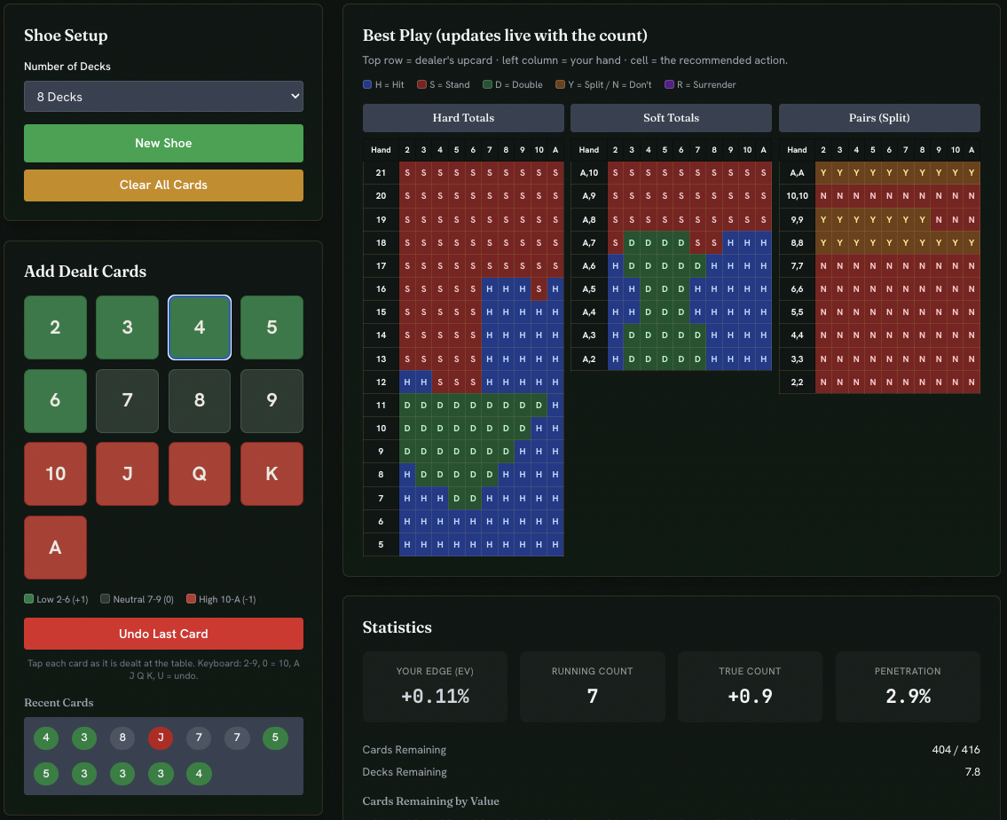Click A,7 versus dealer 2 cell
The height and width of the screenshot is (820, 1007).
tap(615, 243)
